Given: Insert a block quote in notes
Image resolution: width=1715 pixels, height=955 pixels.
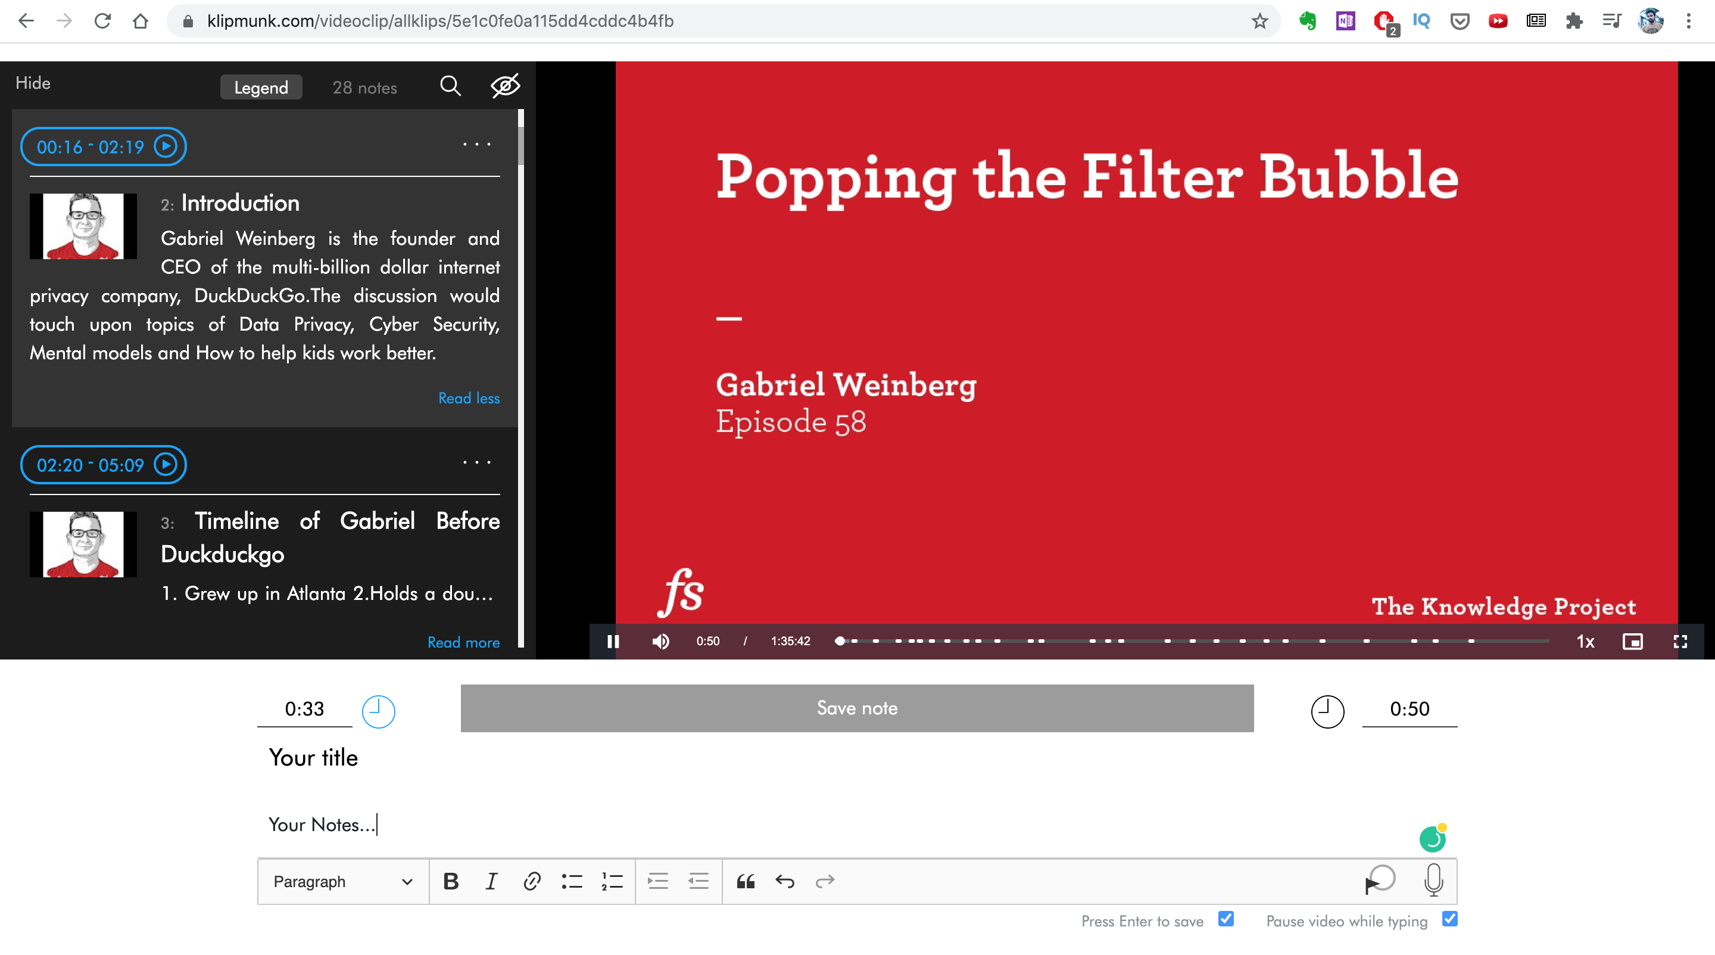Looking at the screenshot, I should [x=745, y=881].
